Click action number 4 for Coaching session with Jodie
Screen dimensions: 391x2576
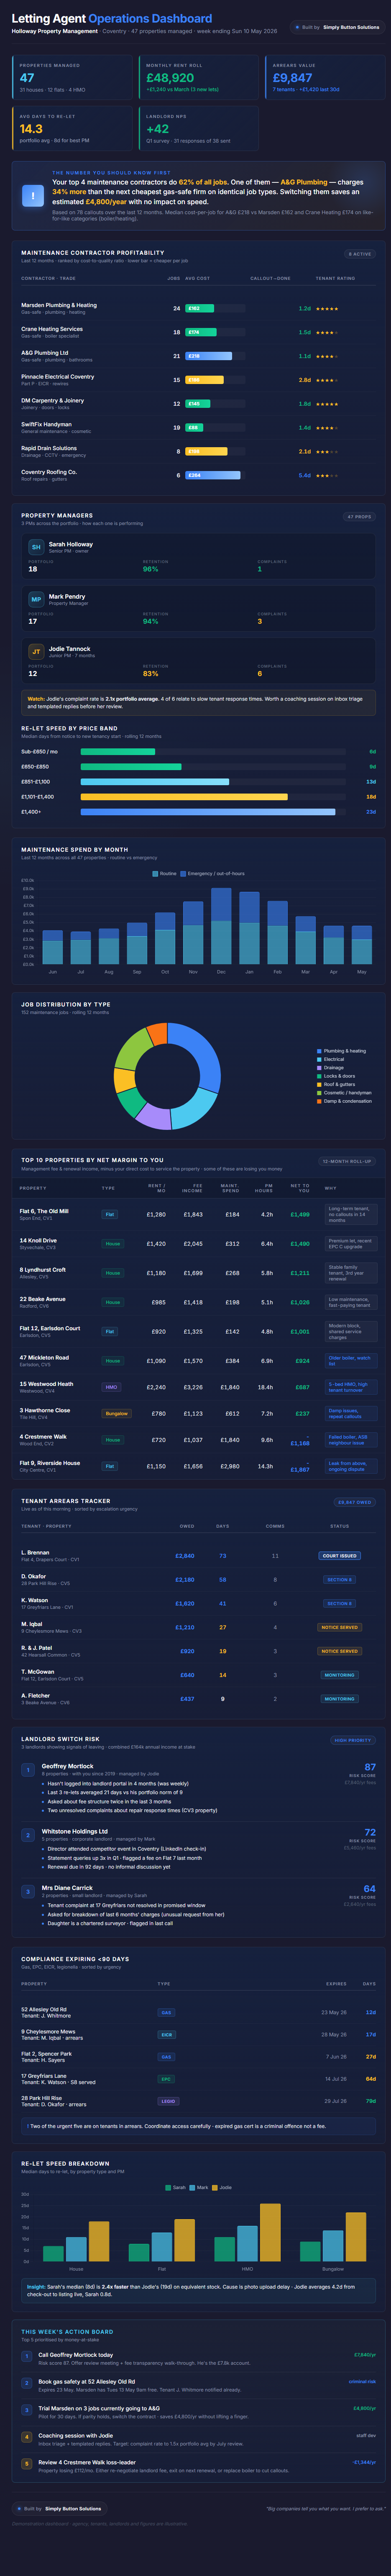click(28, 2437)
